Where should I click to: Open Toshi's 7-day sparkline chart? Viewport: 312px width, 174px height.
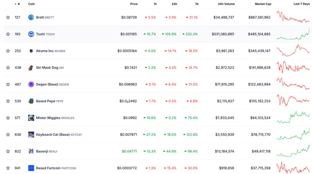tap(293, 34)
